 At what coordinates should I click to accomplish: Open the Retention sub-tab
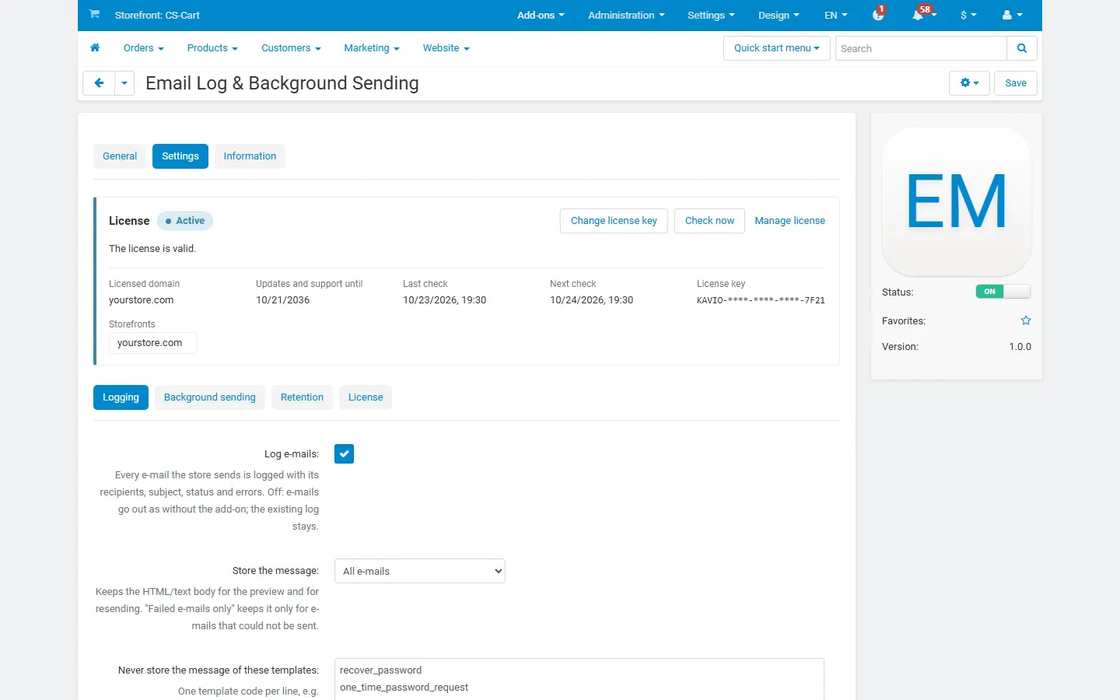pos(302,397)
